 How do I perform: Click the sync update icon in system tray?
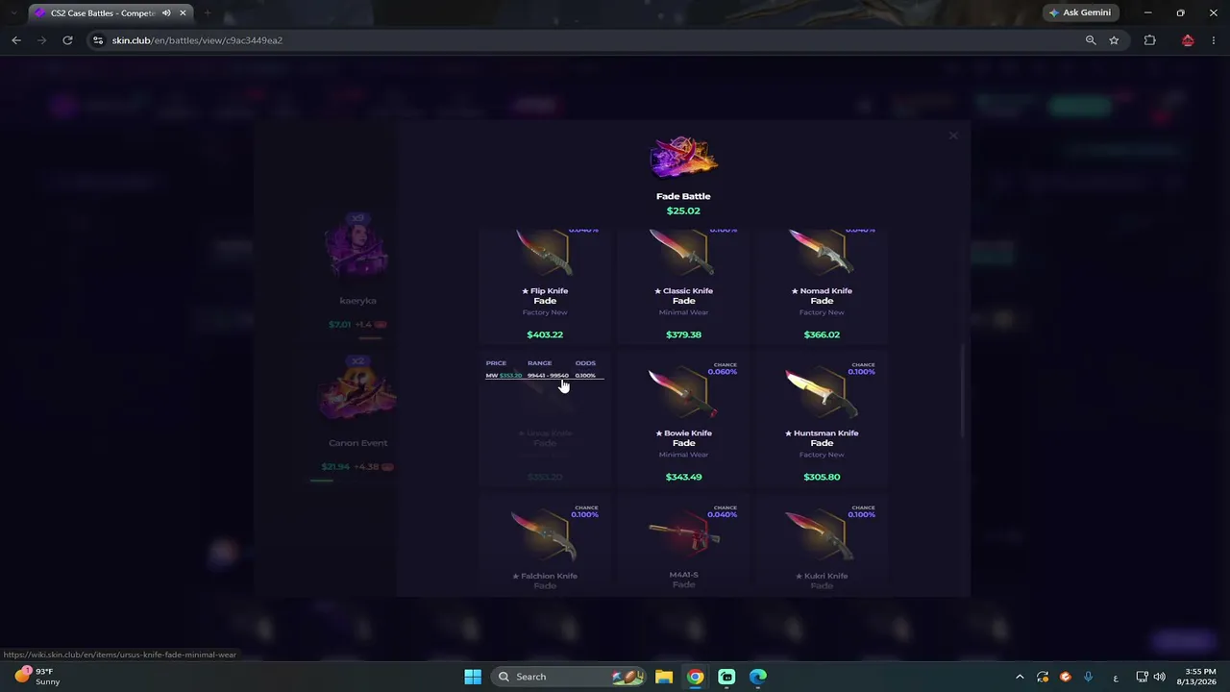[1043, 677]
